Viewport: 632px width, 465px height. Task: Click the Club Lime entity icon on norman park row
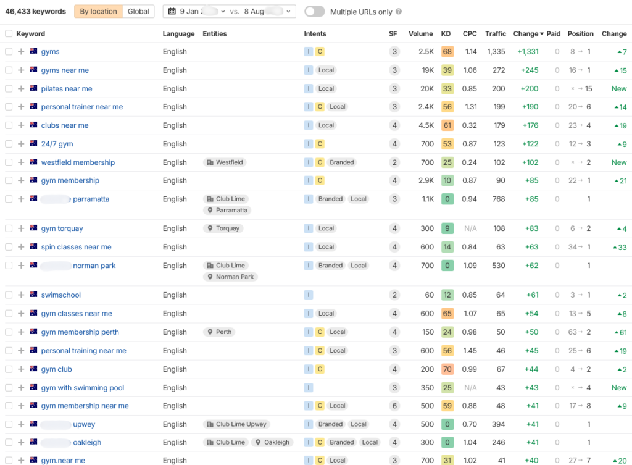click(210, 266)
